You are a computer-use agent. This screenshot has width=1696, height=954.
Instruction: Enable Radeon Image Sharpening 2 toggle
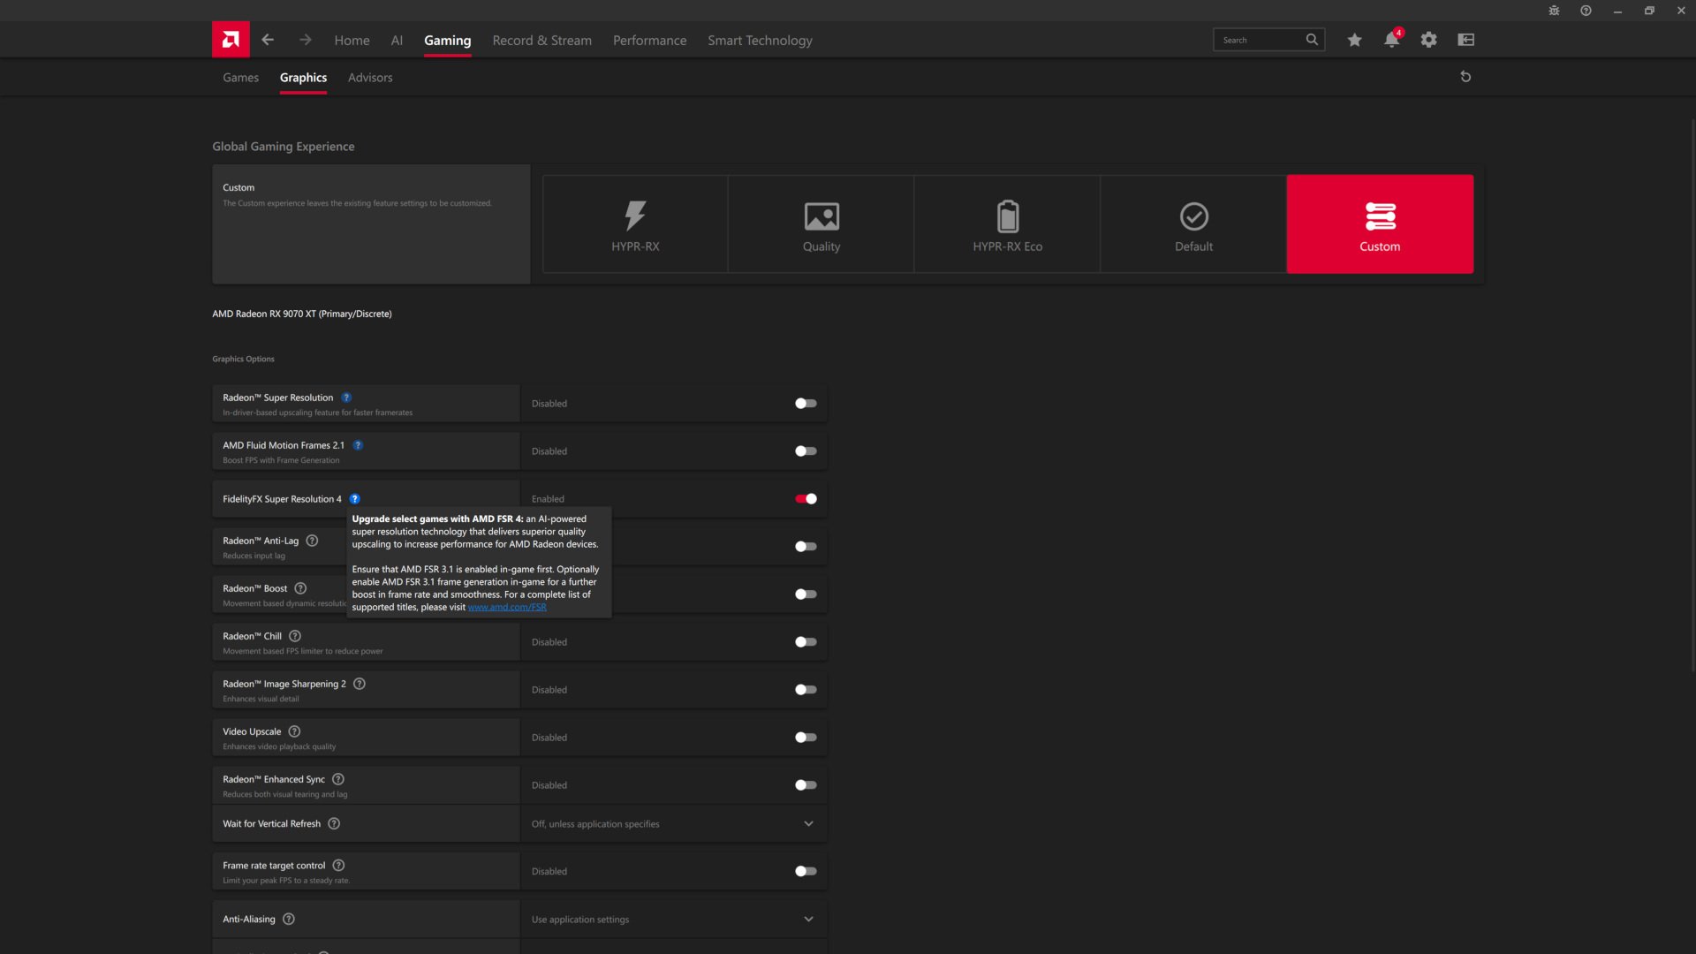tap(806, 690)
